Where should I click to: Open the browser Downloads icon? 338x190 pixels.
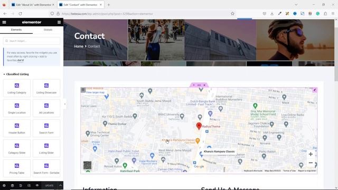point(272,14)
